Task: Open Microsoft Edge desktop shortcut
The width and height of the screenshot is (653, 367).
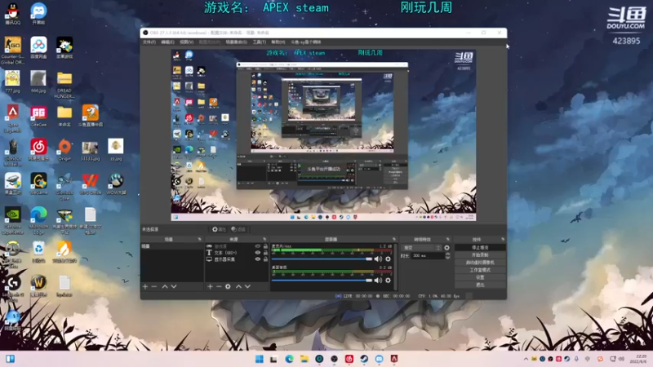Action: 38,220
